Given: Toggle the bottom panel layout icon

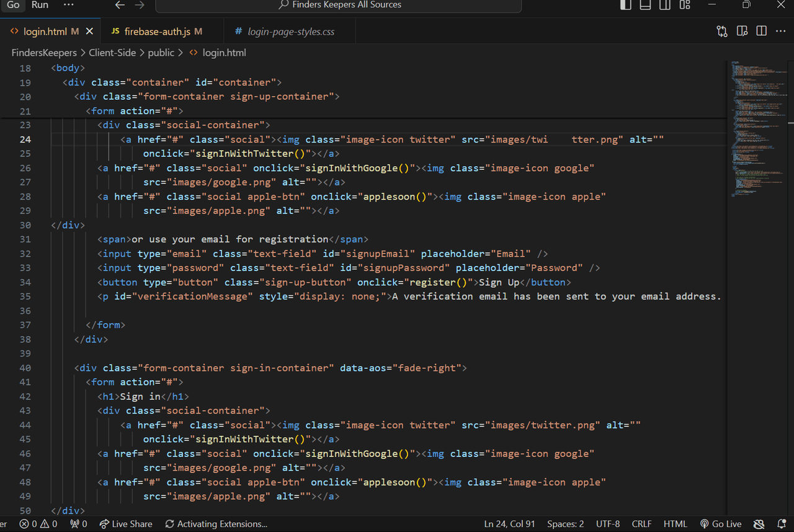Looking at the screenshot, I should (645, 5).
